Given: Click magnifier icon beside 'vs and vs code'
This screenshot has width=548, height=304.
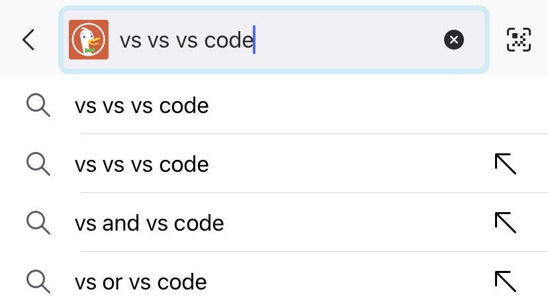Looking at the screenshot, I should [x=38, y=223].
